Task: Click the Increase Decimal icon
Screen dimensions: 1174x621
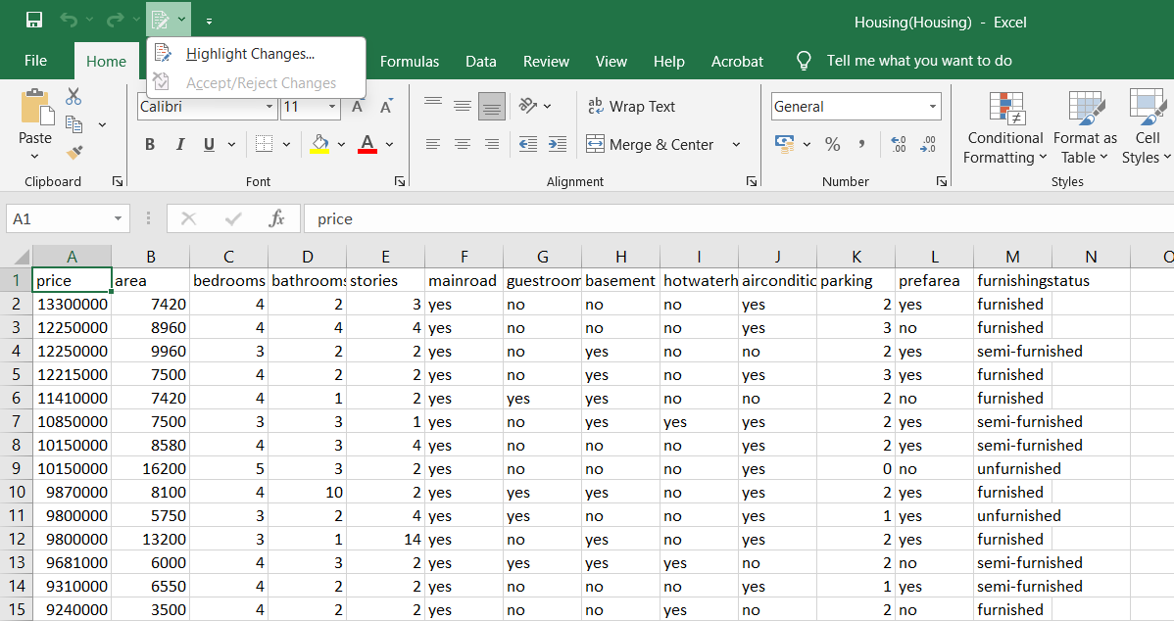Action: point(899,144)
